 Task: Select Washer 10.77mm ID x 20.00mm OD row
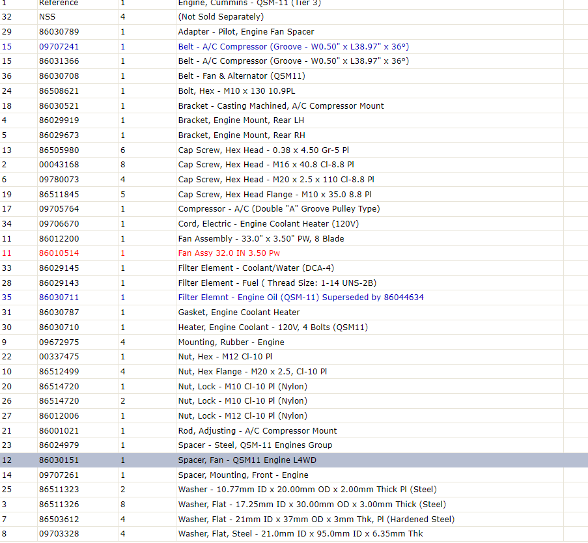294,490
